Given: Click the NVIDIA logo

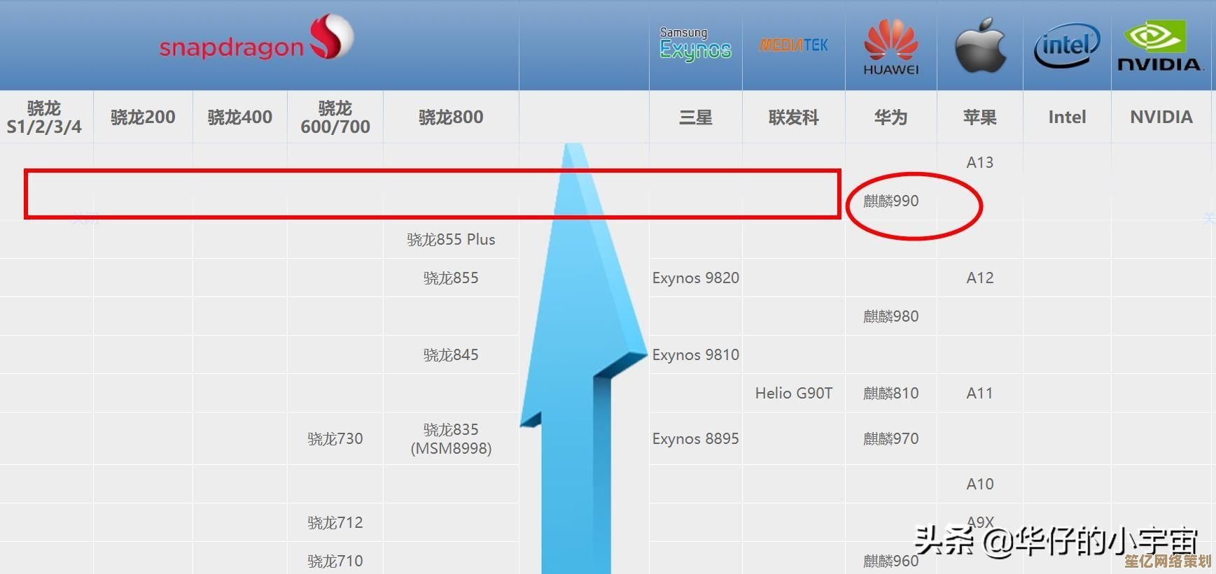Looking at the screenshot, I should coord(1161,46).
